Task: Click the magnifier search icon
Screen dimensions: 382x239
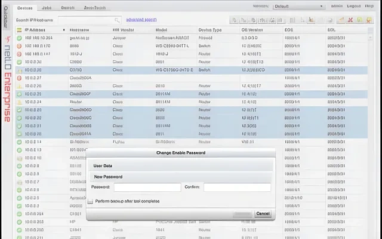Action: click(117, 20)
